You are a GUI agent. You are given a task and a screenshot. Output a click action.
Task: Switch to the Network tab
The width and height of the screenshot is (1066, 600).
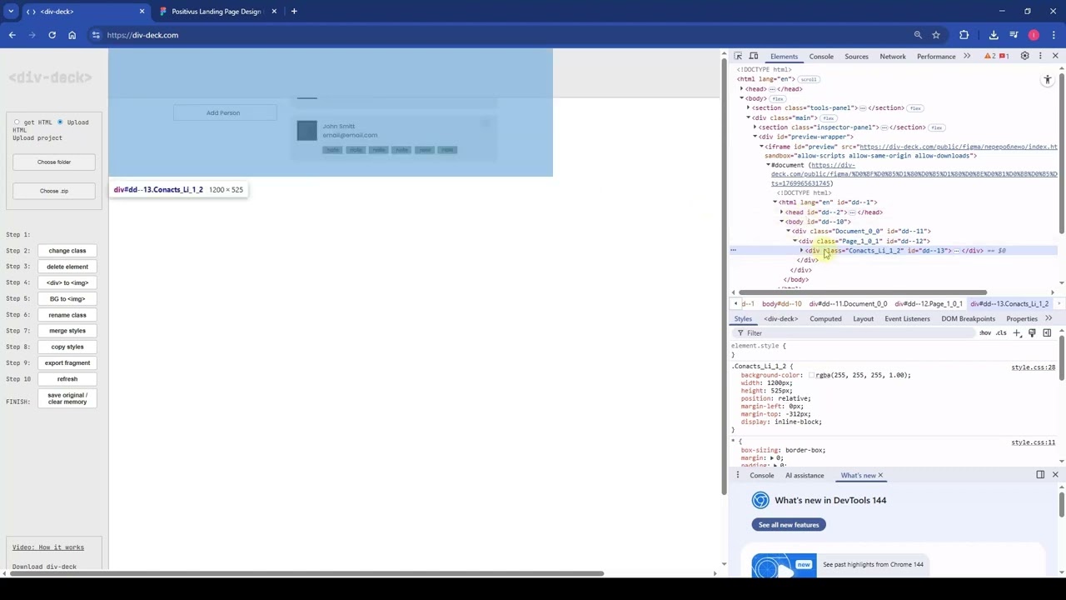click(893, 57)
